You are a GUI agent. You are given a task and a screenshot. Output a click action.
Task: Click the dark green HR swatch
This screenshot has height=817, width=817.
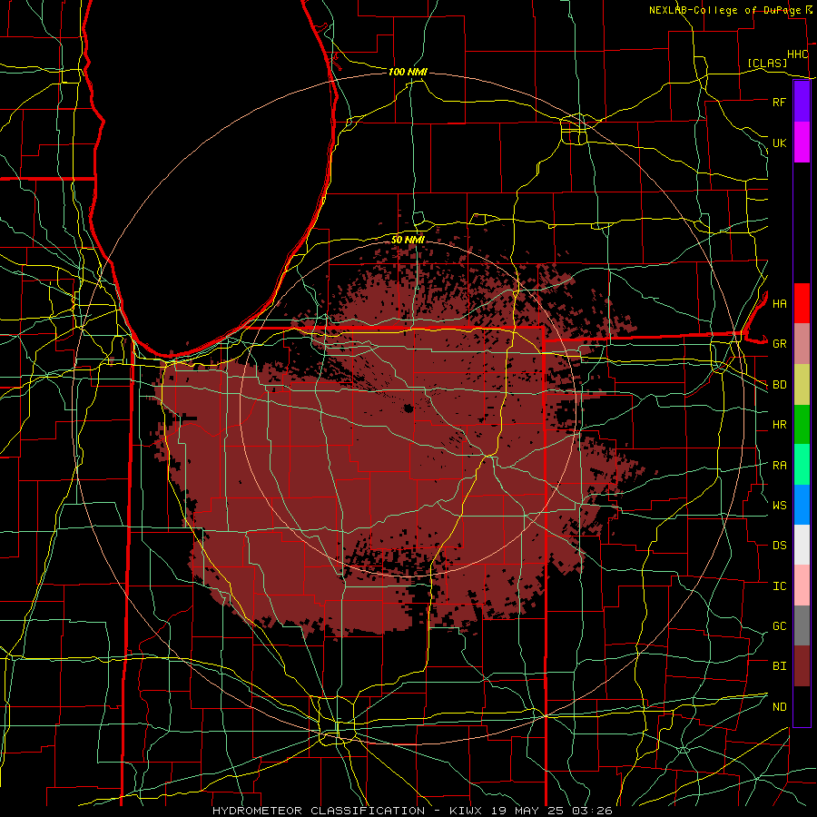802,425
